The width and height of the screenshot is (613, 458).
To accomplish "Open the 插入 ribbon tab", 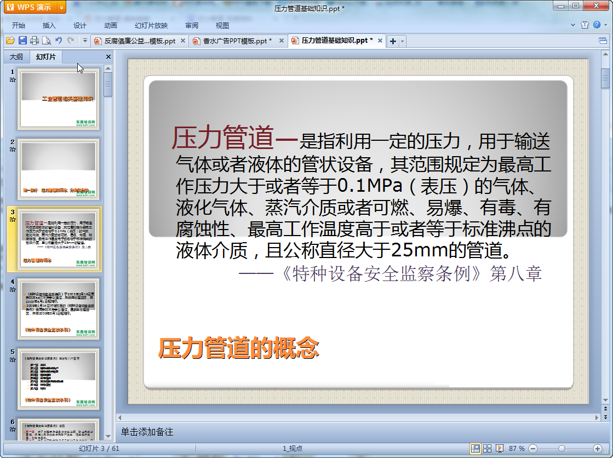I will point(49,25).
